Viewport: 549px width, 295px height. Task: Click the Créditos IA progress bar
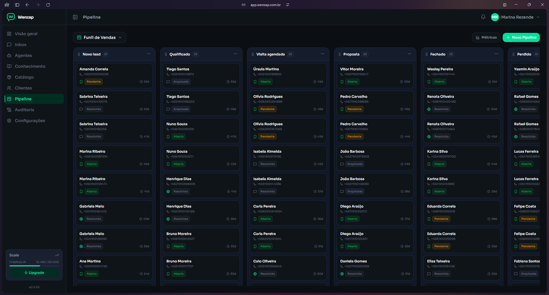click(x=34, y=266)
